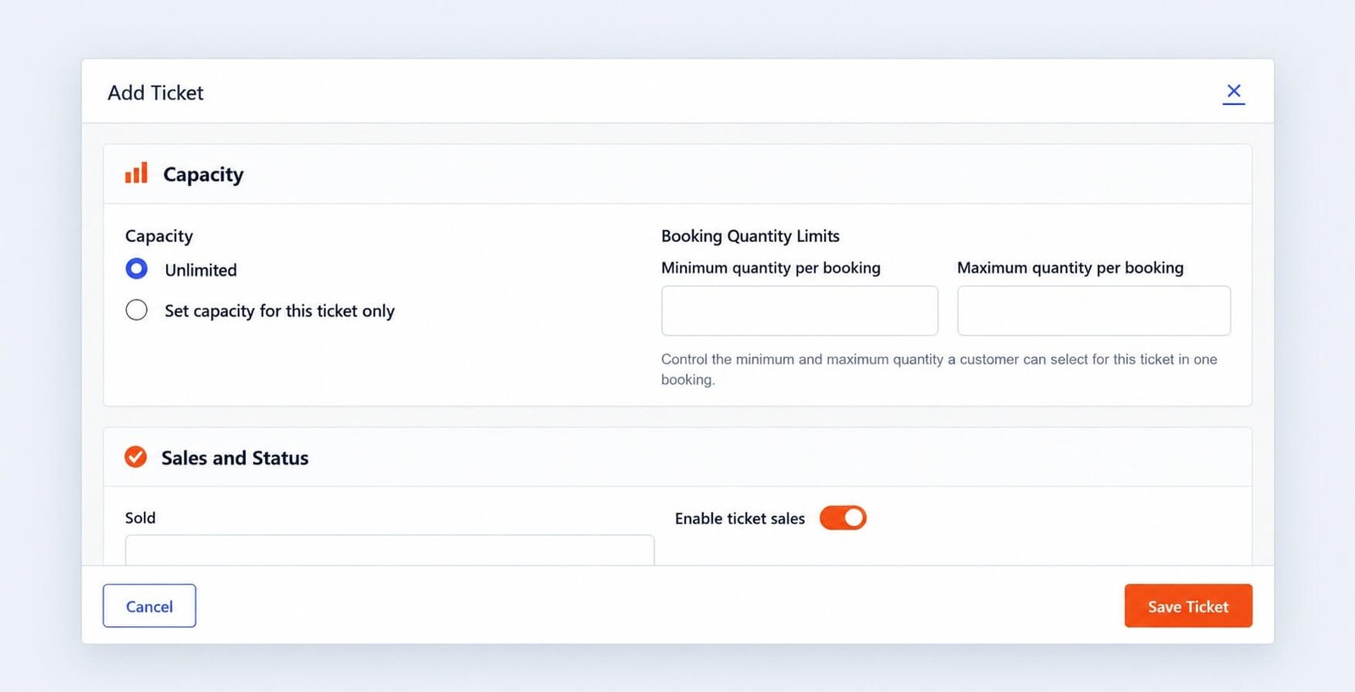
Task: Click the Minimum quantity per booking field
Action: 799,310
